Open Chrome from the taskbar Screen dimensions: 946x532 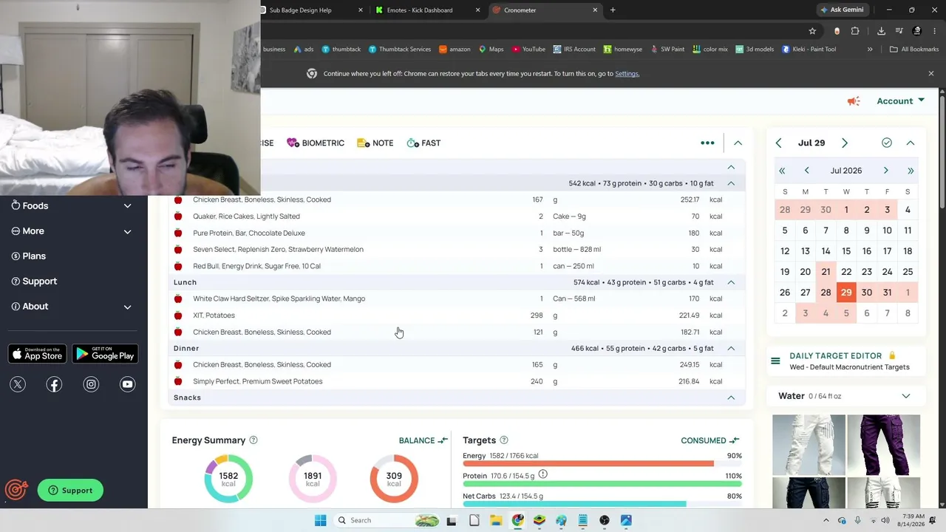(517, 520)
